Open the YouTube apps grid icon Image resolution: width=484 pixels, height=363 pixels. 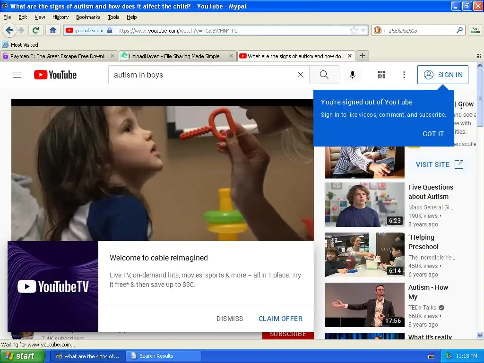(x=381, y=75)
